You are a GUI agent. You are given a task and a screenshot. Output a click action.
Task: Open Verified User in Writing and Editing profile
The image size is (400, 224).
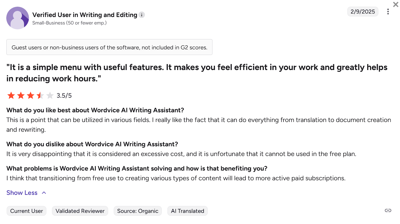[x=85, y=15]
